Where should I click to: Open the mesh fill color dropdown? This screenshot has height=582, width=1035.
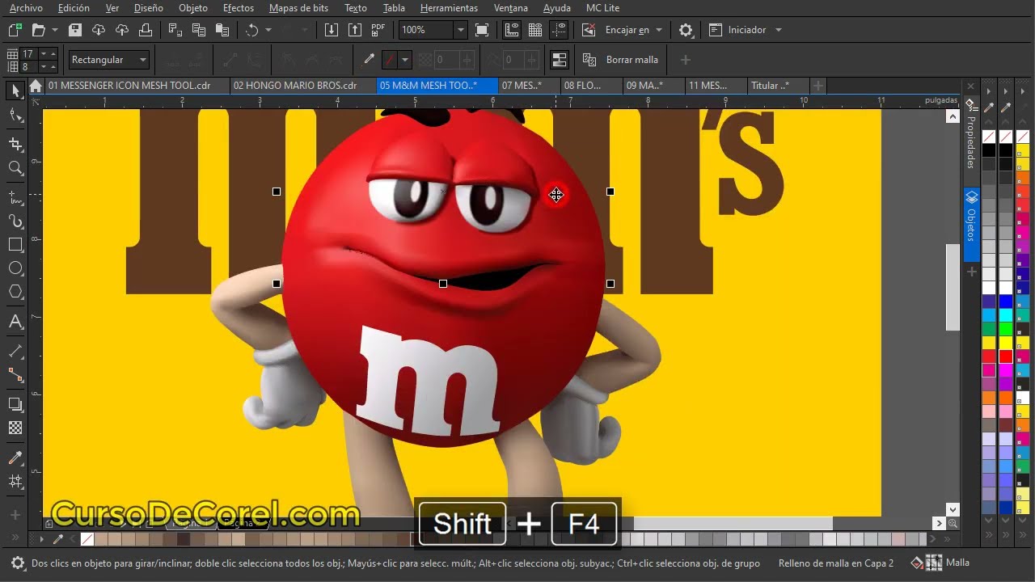(405, 60)
